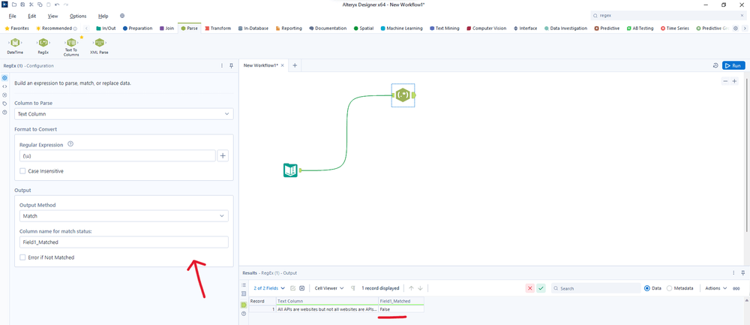Image resolution: width=750 pixels, height=325 pixels.
Task: Open the Text Mining tool category
Action: [444, 29]
